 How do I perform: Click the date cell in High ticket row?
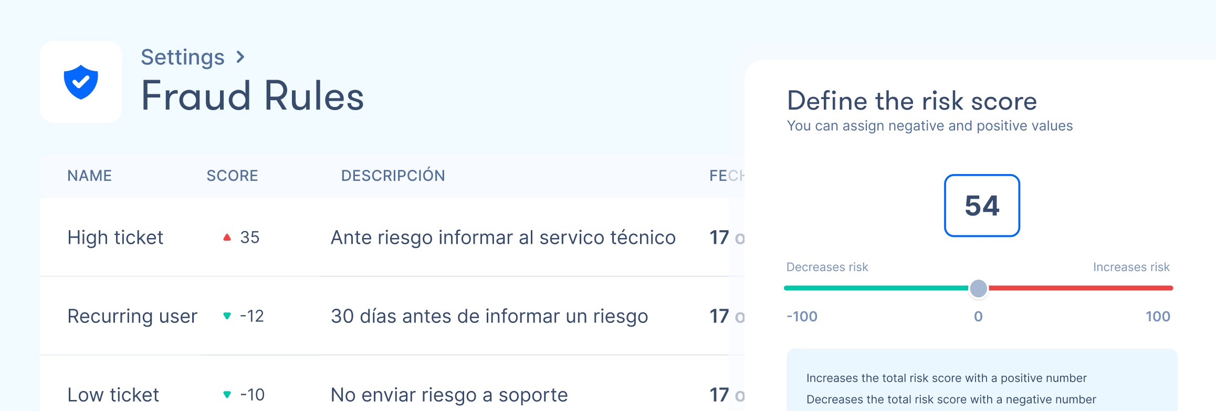pyautogui.click(x=727, y=237)
